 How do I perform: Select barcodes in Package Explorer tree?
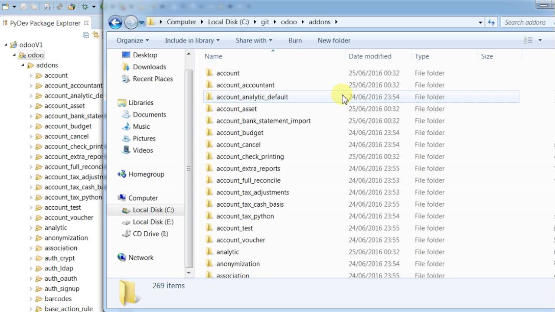58,299
